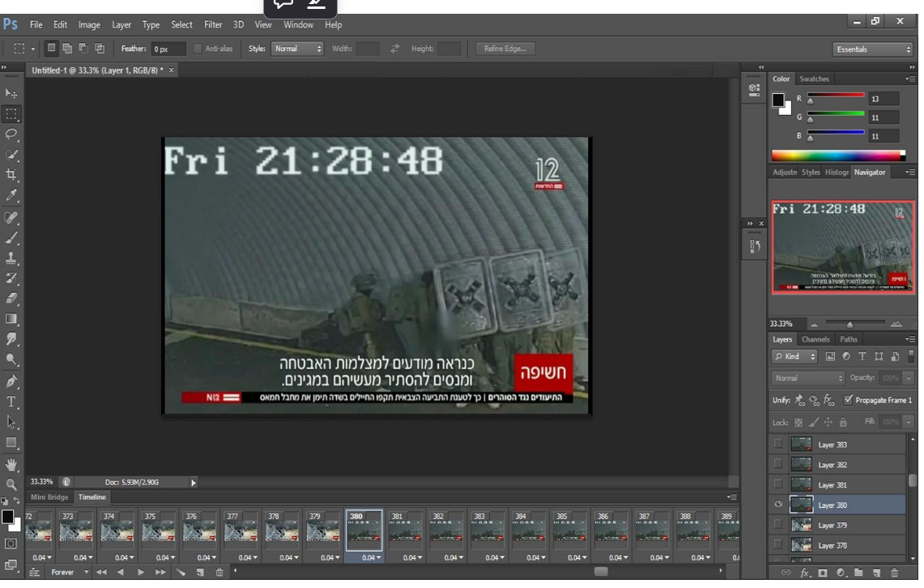The width and height of the screenshot is (924, 588).
Task: Click the tween animation frames icon
Action: [181, 573]
